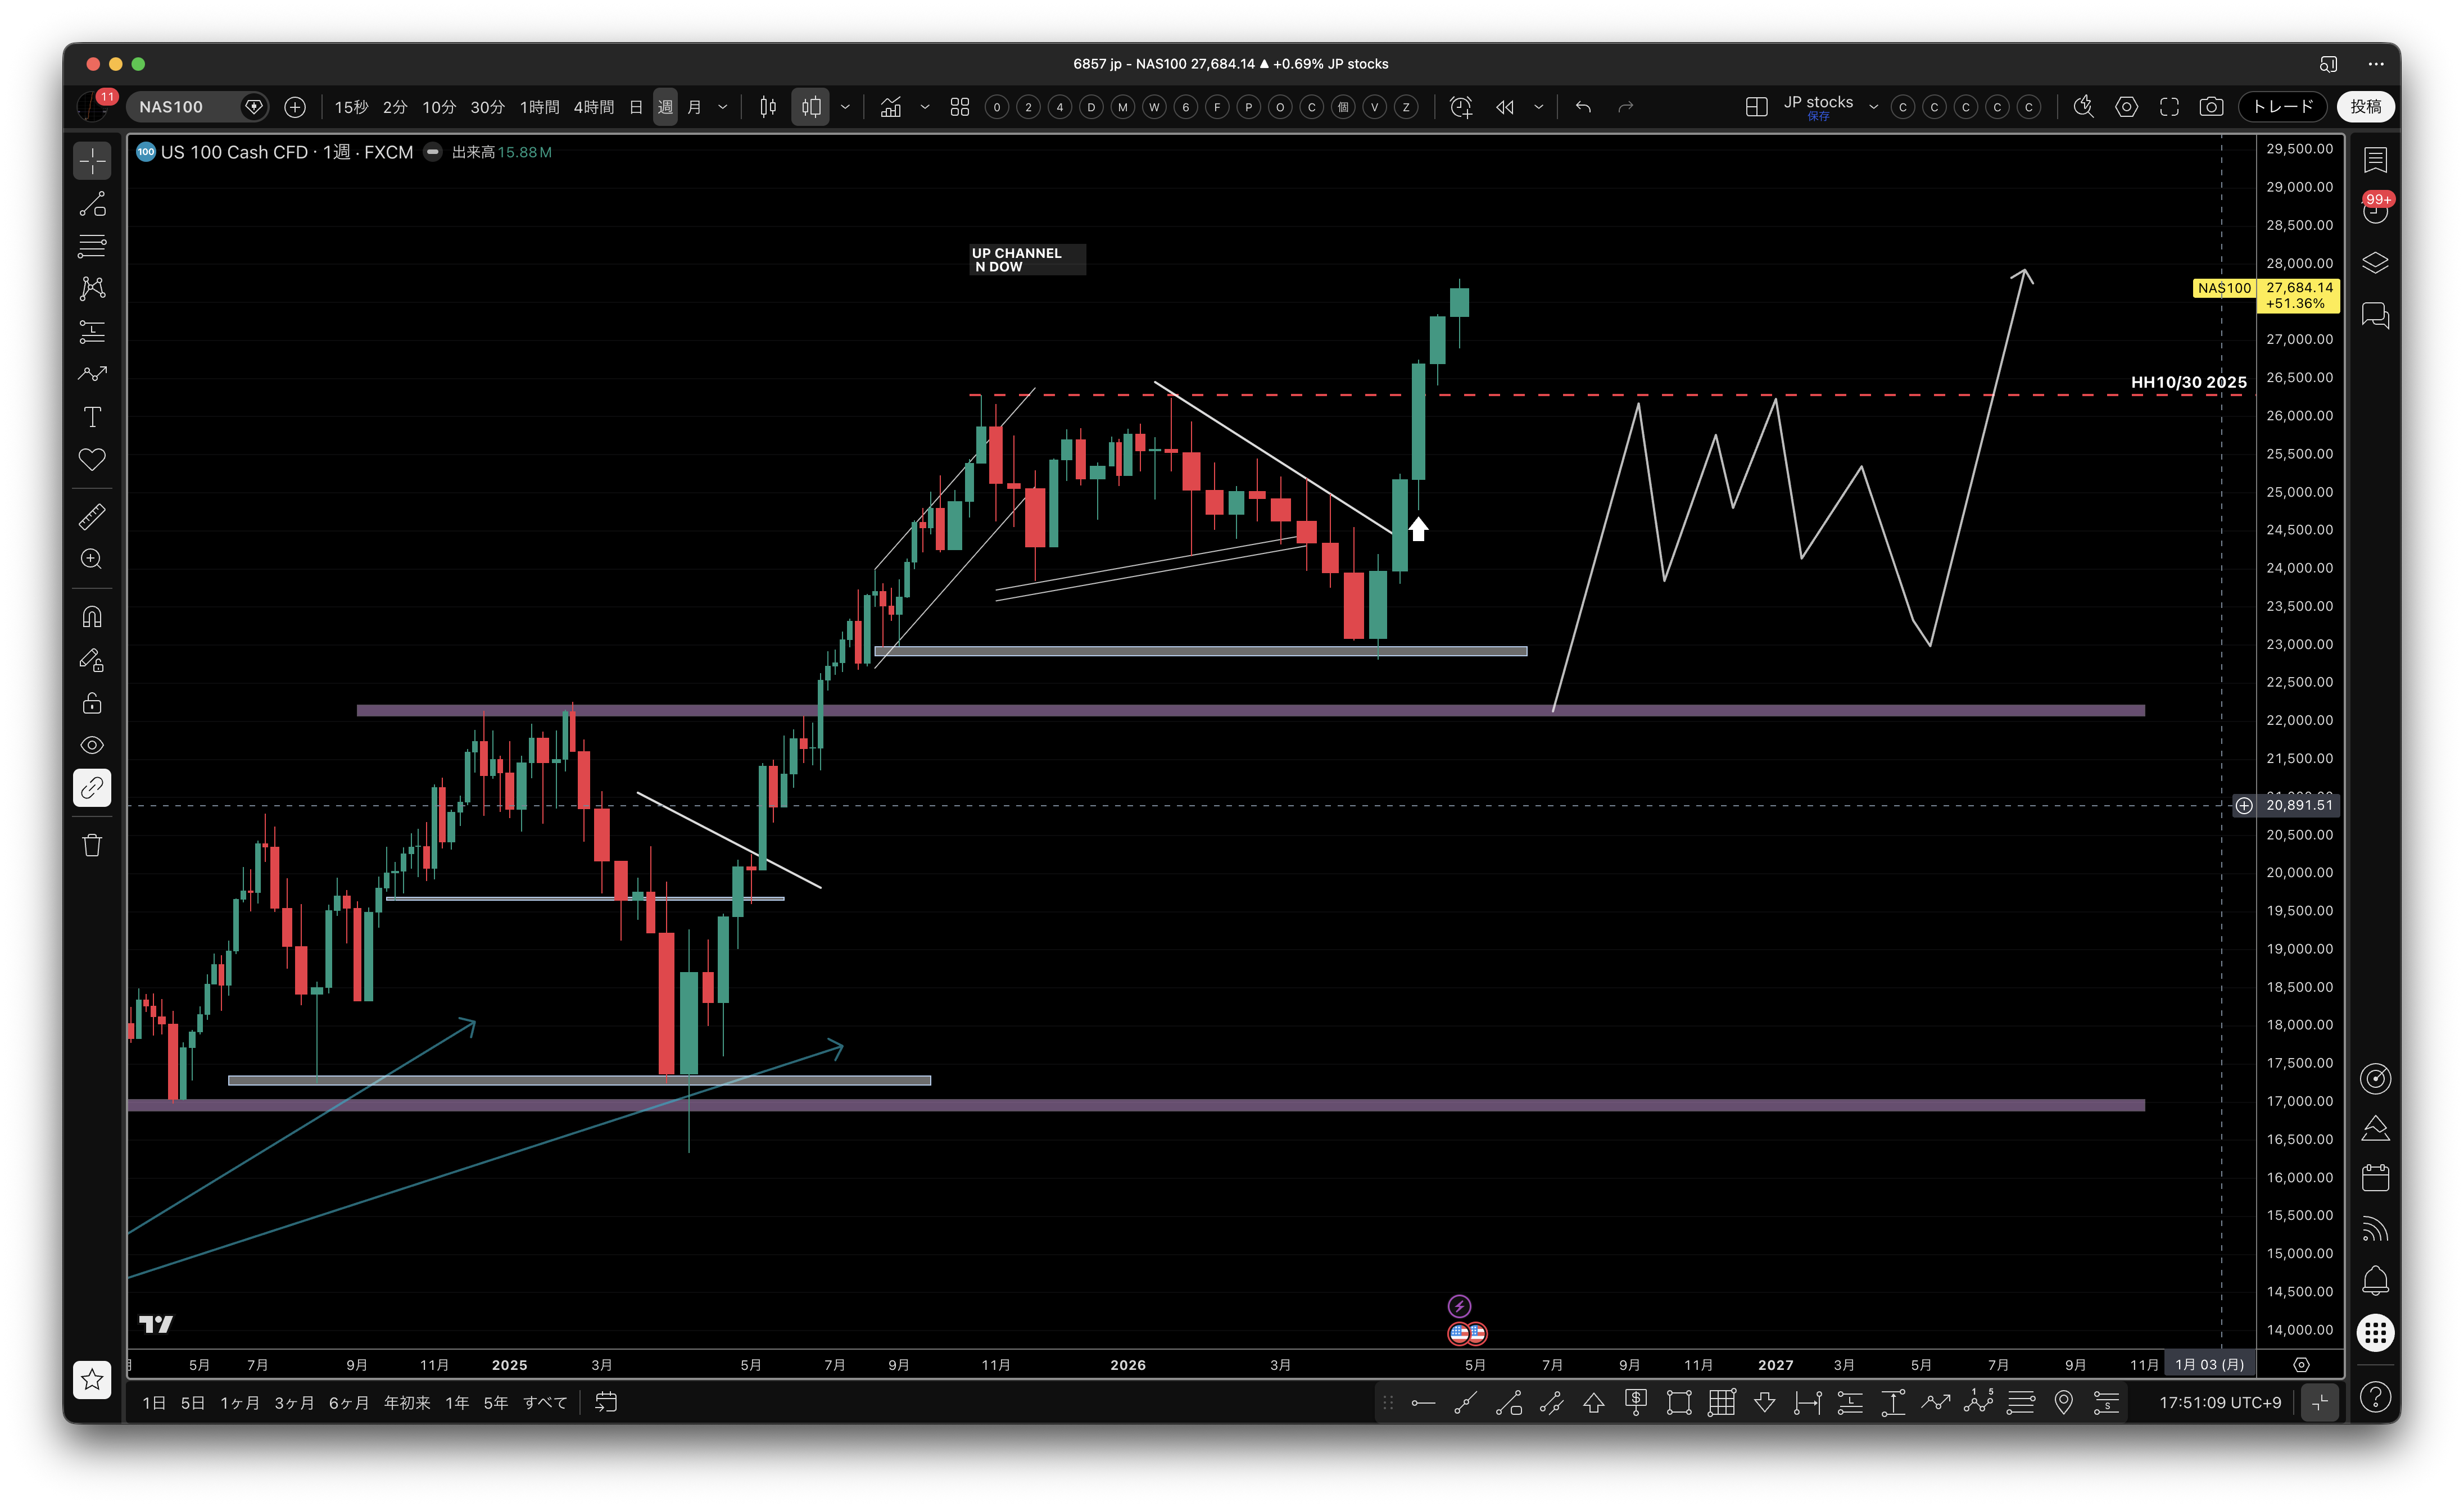The width and height of the screenshot is (2464, 1507).
Task: Open the calendar panel in right sidebar
Action: click(2376, 1179)
